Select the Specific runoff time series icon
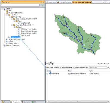 (19, 23)
